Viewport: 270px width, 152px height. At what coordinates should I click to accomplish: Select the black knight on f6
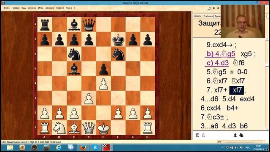point(118,54)
